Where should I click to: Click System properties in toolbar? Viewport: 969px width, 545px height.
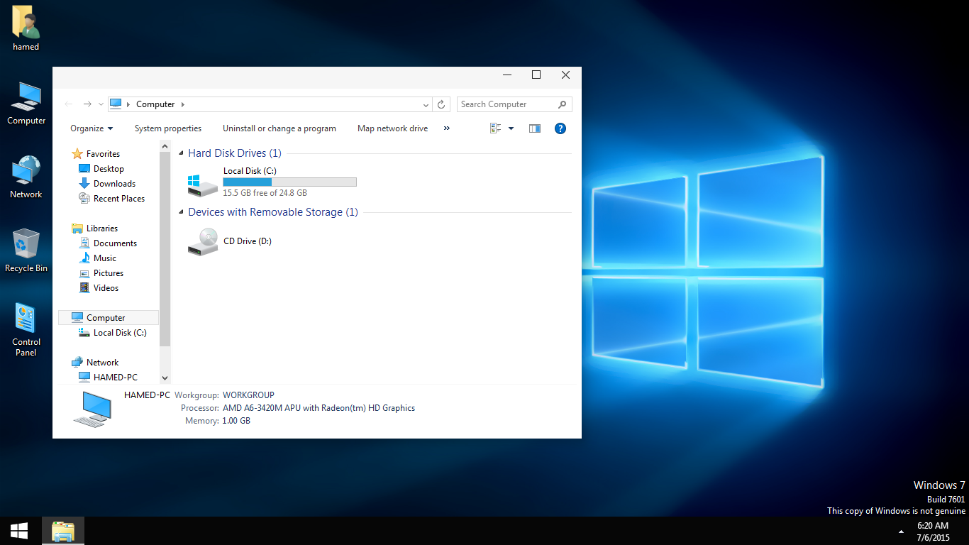[168, 128]
